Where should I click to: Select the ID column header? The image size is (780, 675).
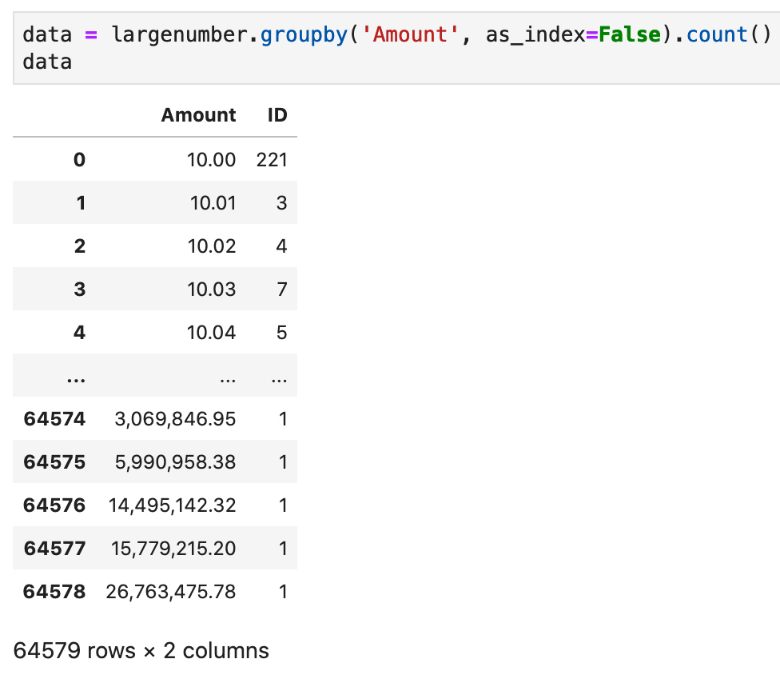pos(277,115)
